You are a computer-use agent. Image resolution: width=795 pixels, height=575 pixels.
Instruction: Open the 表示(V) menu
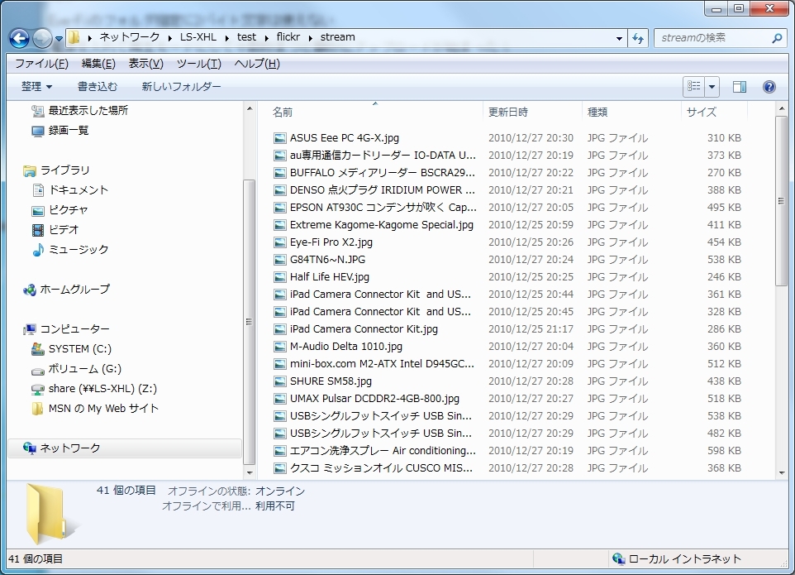[145, 64]
